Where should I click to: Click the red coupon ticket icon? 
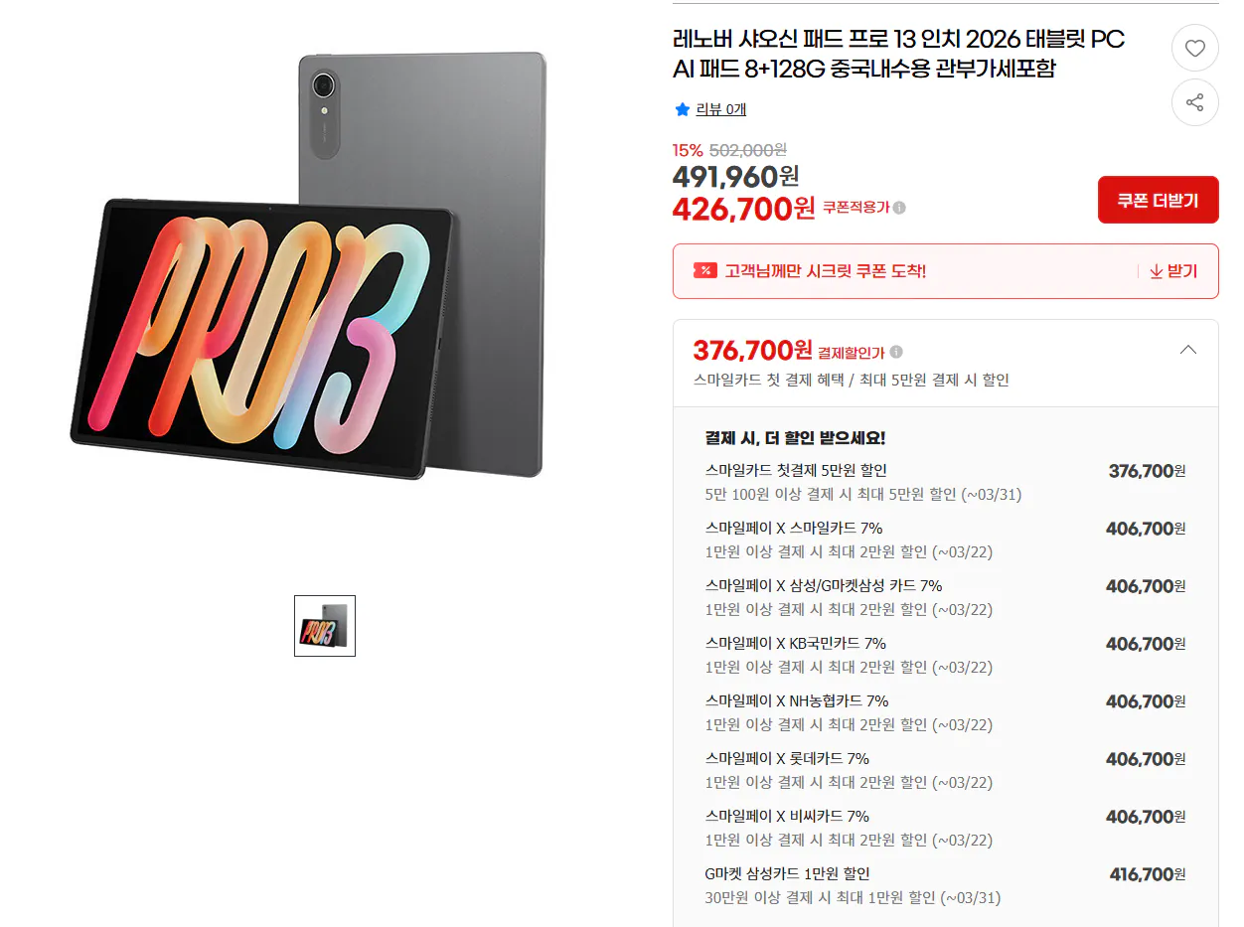(704, 271)
